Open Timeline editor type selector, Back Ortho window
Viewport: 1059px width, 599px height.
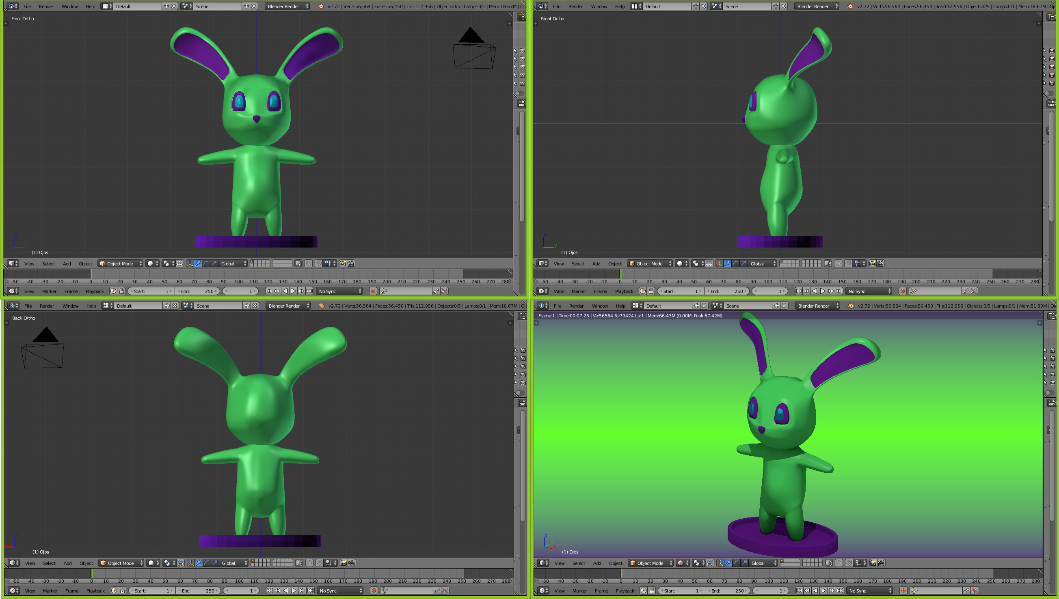pyautogui.click(x=14, y=590)
